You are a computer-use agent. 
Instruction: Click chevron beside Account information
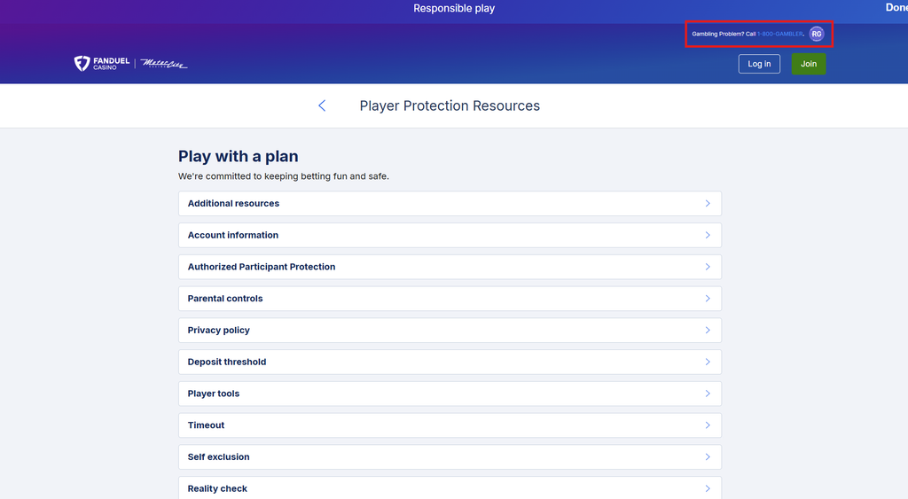[x=708, y=235]
